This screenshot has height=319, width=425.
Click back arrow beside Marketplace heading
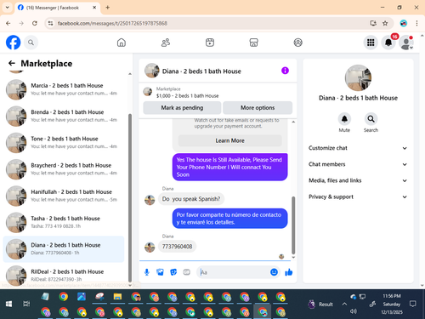[x=12, y=63]
